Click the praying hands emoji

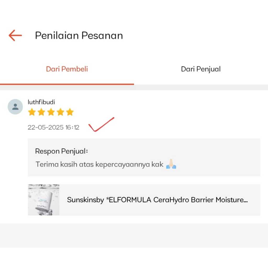tap(171, 164)
